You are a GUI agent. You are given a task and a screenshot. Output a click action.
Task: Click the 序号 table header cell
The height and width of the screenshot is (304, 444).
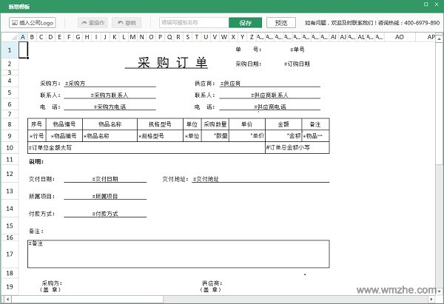[x=37, y=124]
